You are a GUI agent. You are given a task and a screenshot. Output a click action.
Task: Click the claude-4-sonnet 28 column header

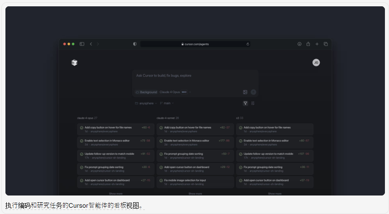168,118
